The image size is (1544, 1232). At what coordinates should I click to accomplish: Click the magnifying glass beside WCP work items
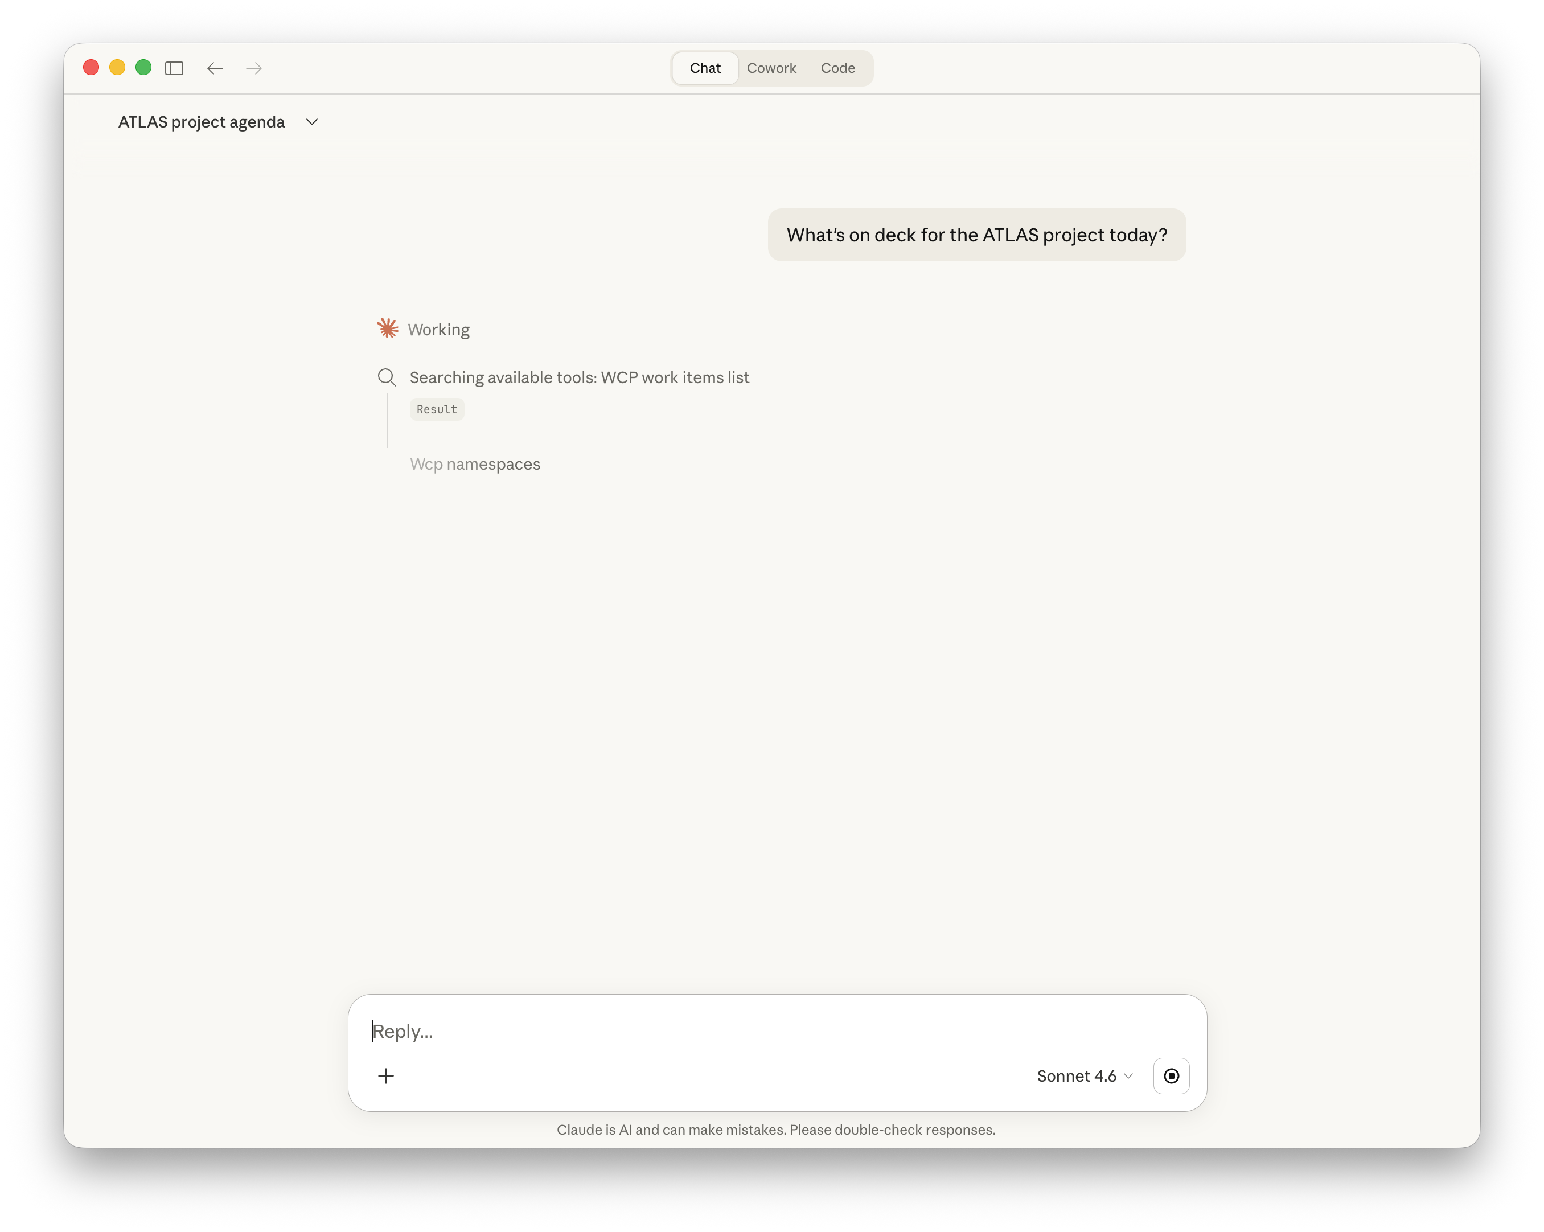[387, 377]
